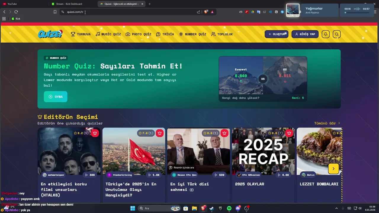This screenshot has width=379, height=213.
Task: Open the Windows Start menu
Action: point(133,208)
